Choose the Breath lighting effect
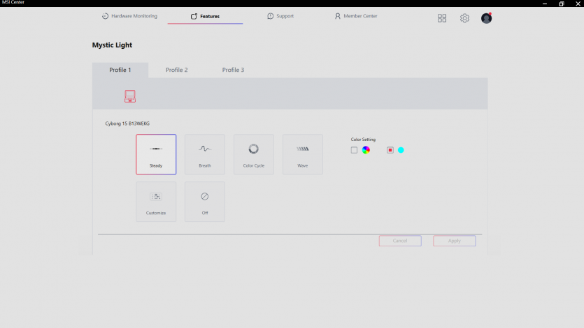The image size is (584, 328). point(205,154)
